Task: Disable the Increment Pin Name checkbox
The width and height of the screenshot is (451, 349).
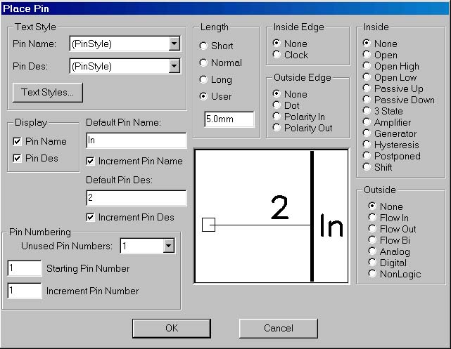Action: click(x=90, y=162)
